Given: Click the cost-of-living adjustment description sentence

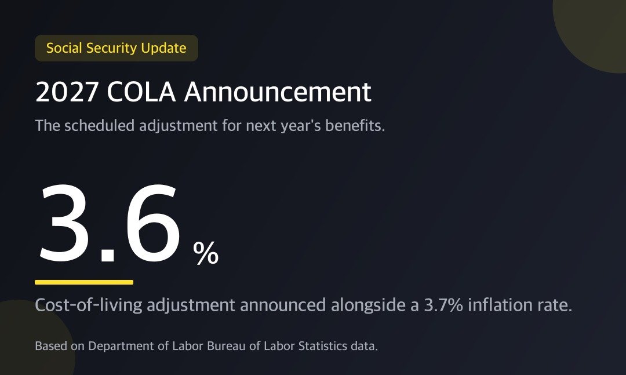Looking at the screenshot, I should click(303, 305).
